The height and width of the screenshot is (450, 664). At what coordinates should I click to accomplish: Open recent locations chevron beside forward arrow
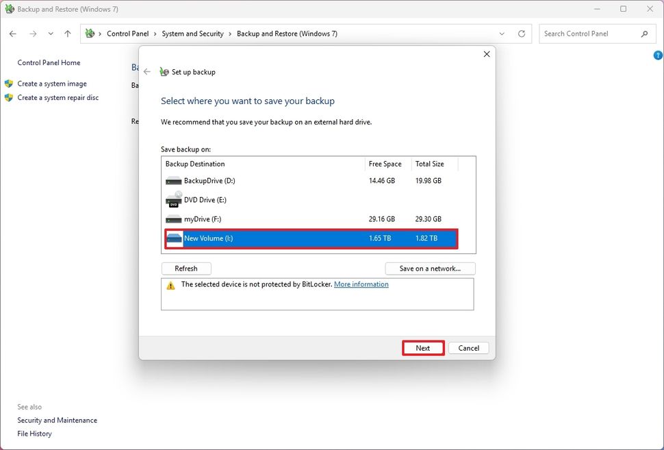tap(50, 33)
